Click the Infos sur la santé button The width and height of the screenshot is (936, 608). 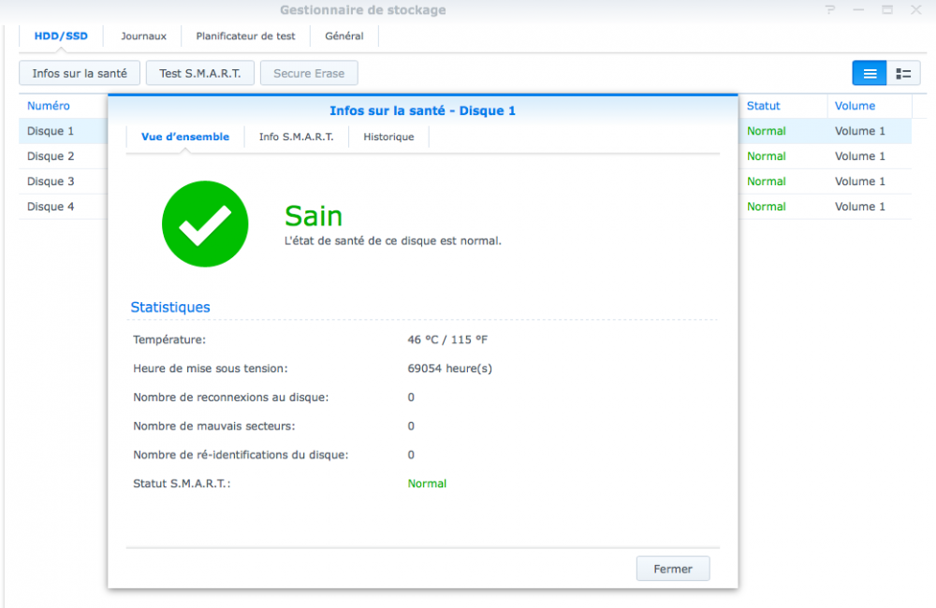pos(80,73)
